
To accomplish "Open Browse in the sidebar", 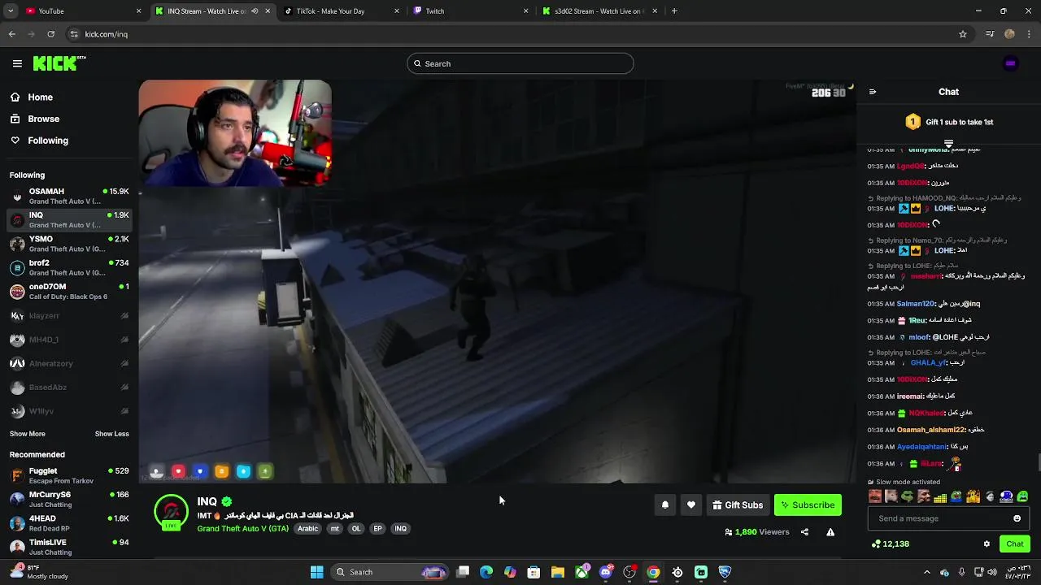I will pos(43,119).
